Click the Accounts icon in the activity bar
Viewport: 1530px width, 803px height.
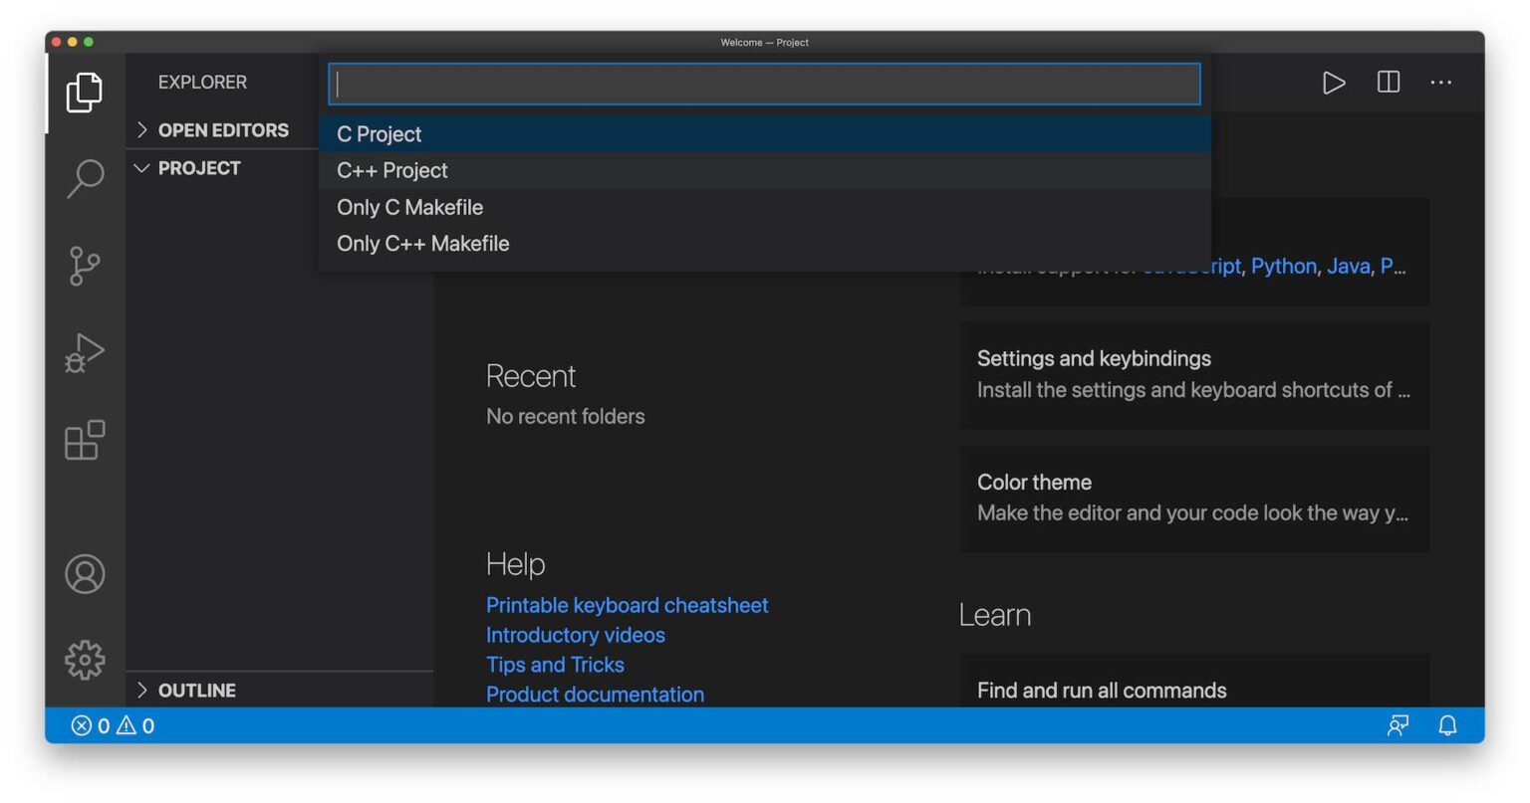point(86,574)
